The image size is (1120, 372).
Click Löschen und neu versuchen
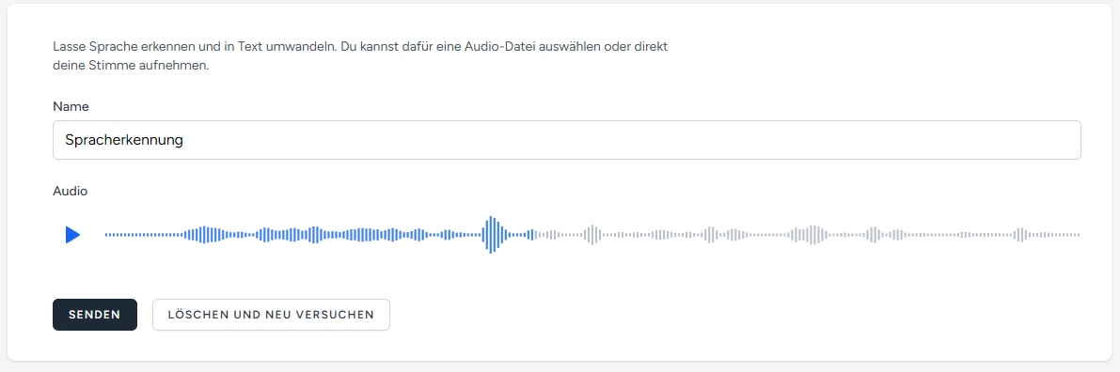271,315
